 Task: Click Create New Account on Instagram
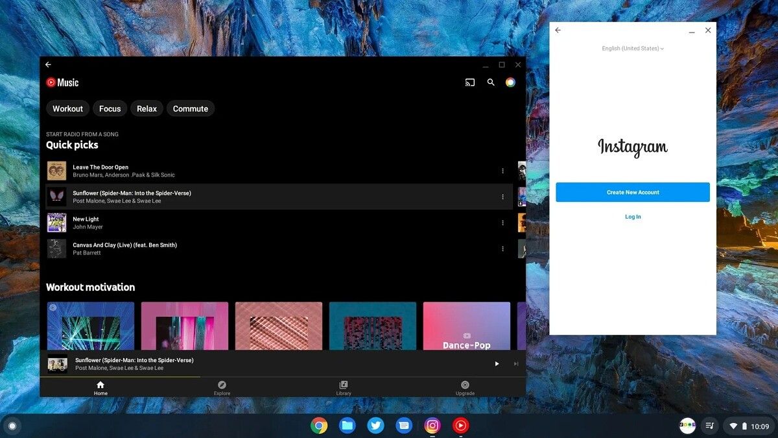(x=633, y=192)
